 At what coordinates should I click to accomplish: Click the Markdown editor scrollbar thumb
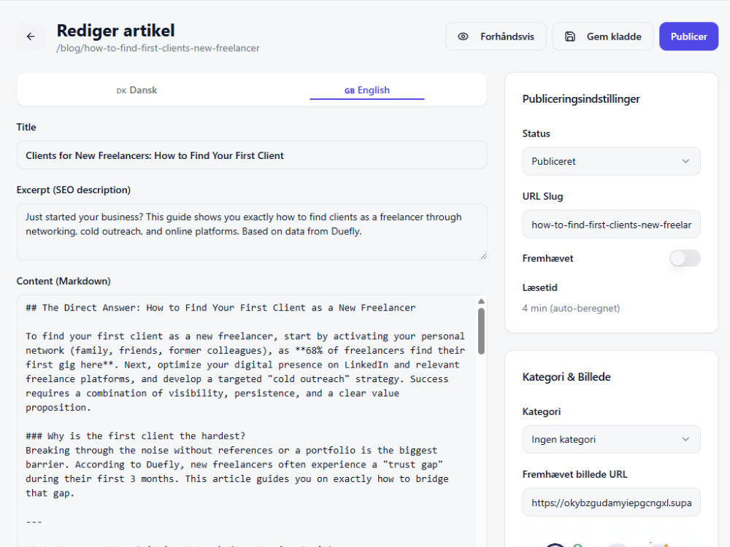click(481, 331)
